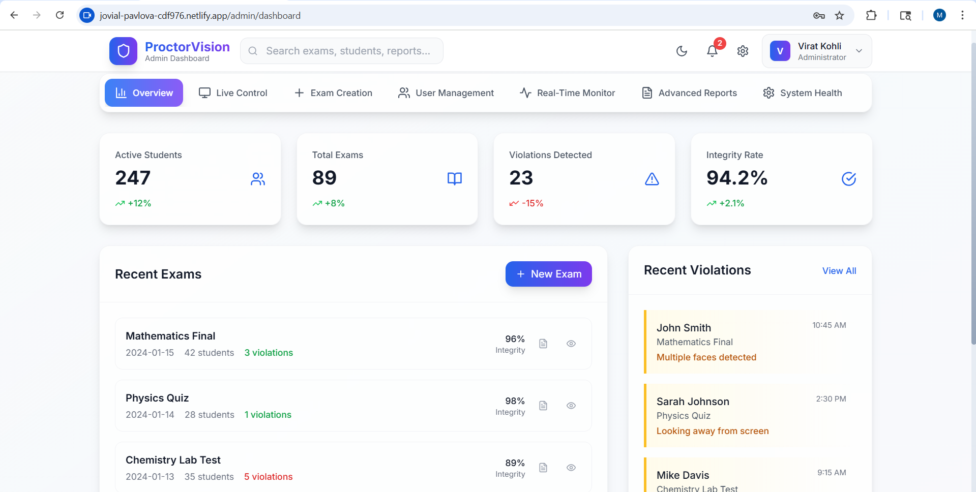The height and width of the screenshot is (492, 976).
Task: Click the search magnifier icon
Action: pyautogui.click(x=253, y=51)
